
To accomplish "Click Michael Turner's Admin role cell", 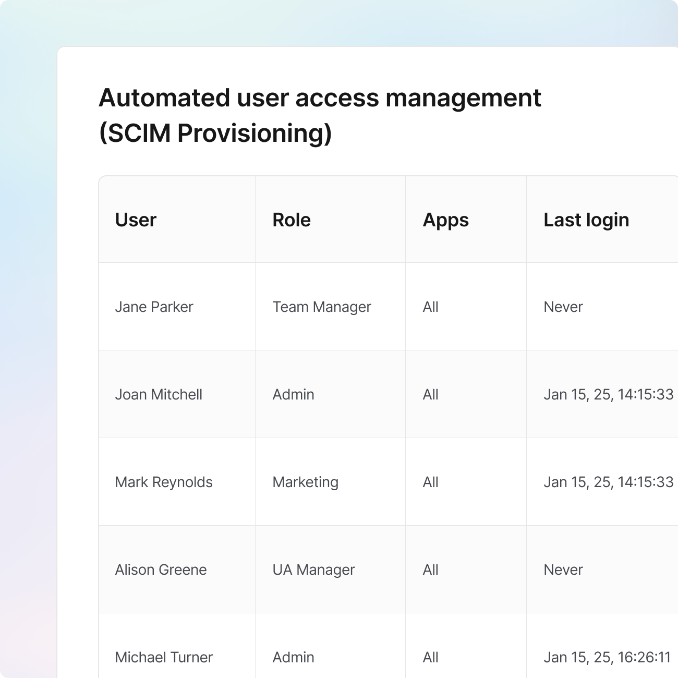I will 293,657.
